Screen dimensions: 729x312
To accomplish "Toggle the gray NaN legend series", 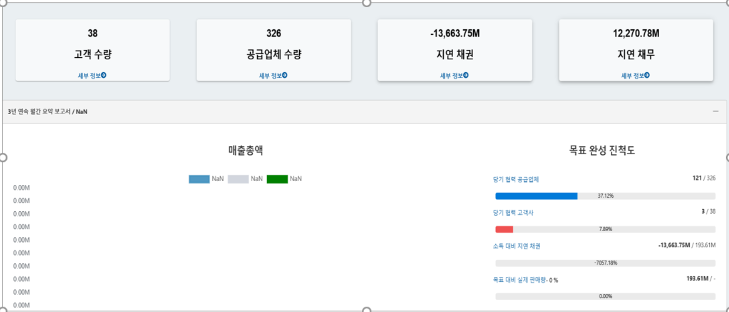I will click(238, 179).
